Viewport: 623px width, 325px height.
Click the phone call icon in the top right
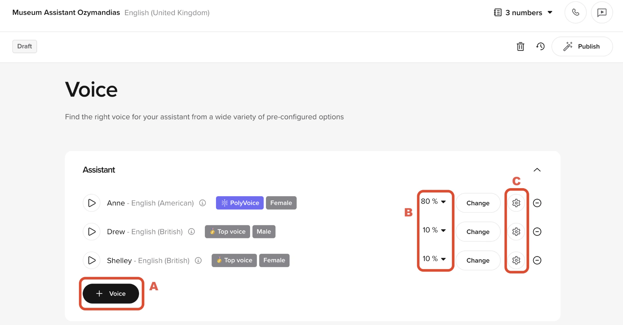(575, 12)
